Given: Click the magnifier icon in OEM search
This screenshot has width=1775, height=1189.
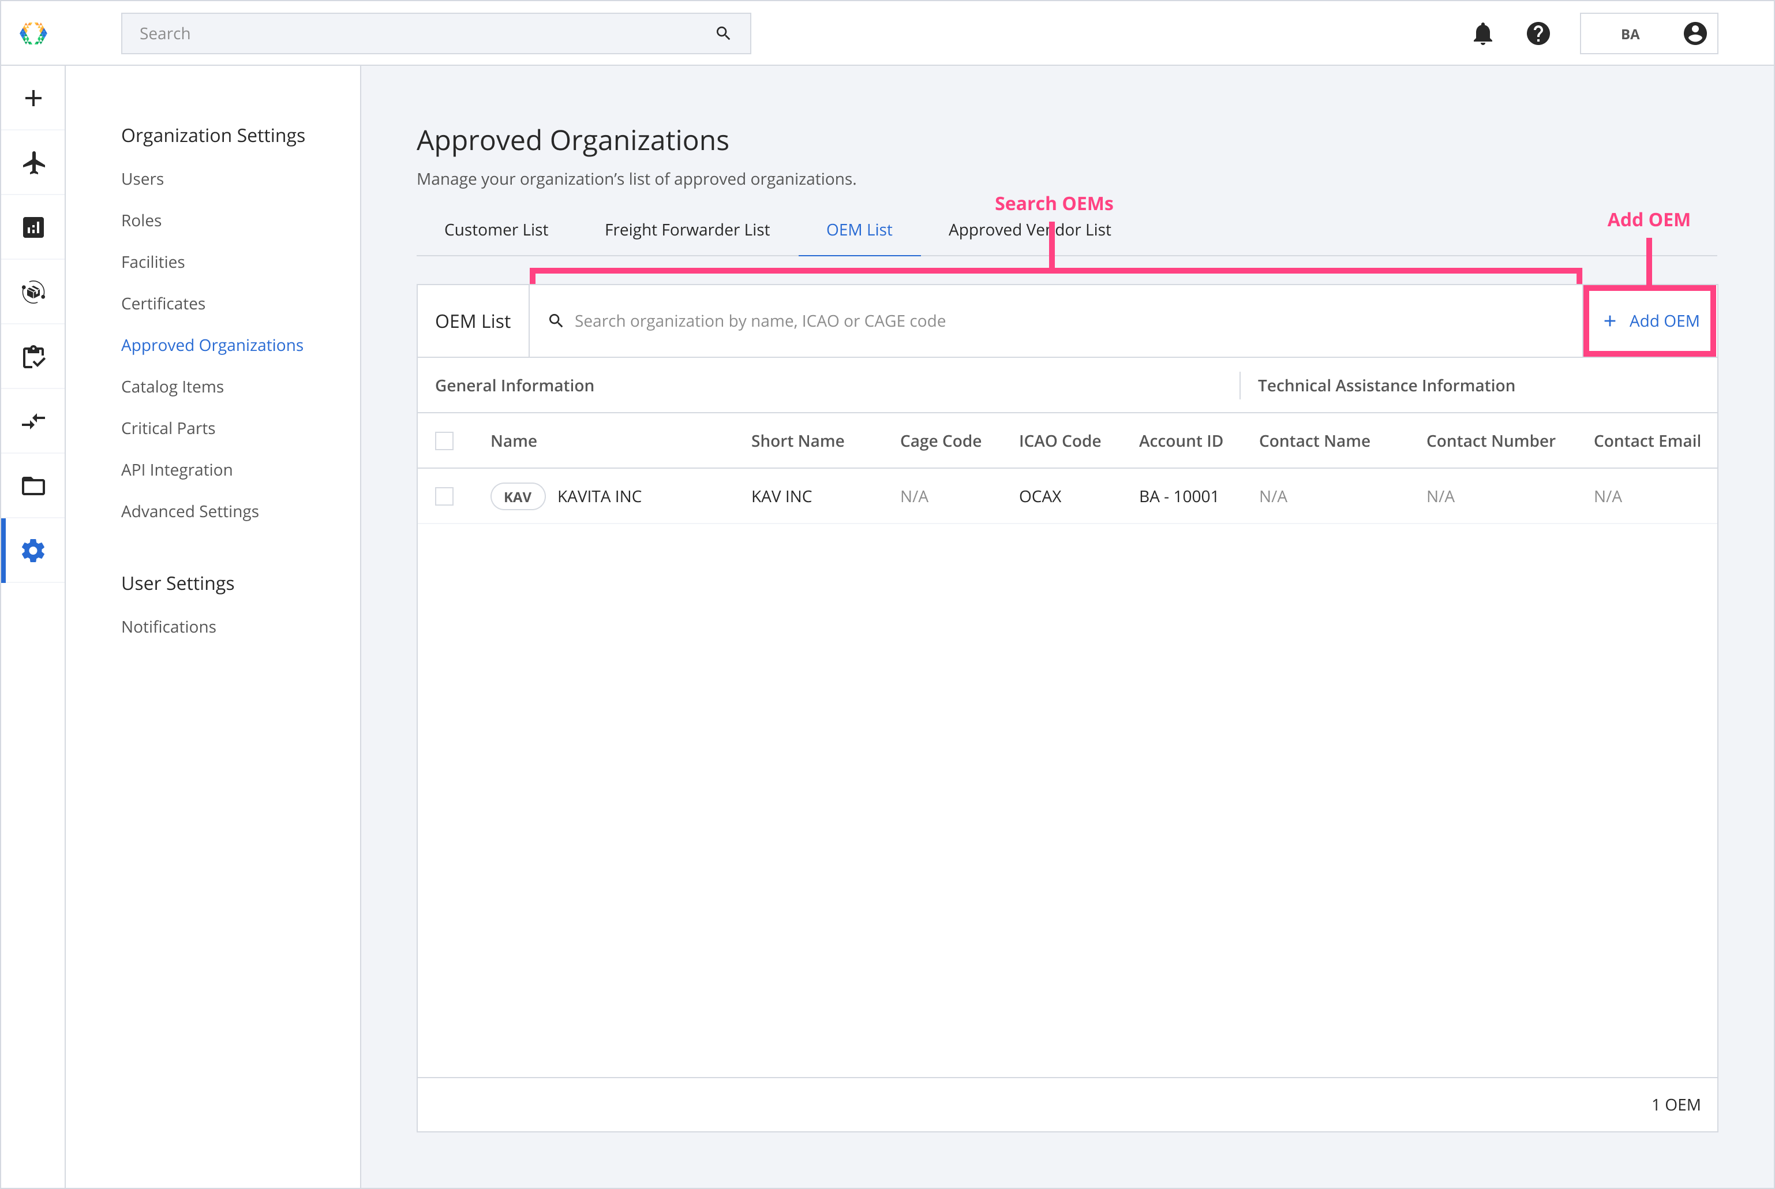Looking at the screenshot, I should pyautogui.click(x=556, y=321).
